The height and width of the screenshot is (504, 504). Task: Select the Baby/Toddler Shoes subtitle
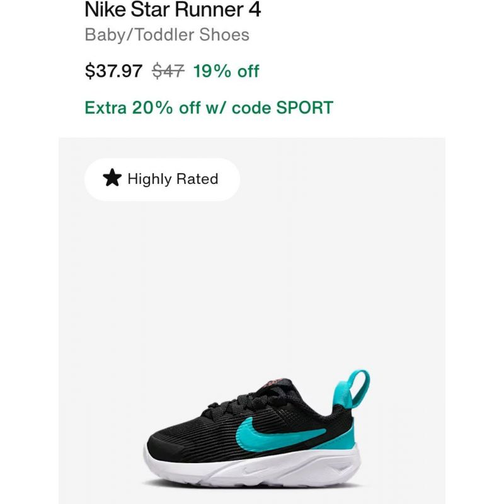(x=167, y=35)
